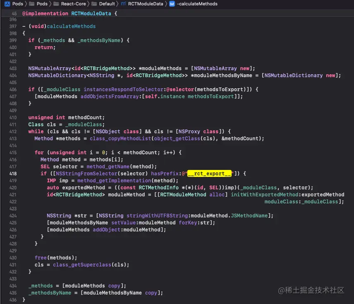Image resolution: width=354 pixels, height=304 pixels.
Task: Click addObjectsFromArray on line 407
Action: tap(110, 97)
